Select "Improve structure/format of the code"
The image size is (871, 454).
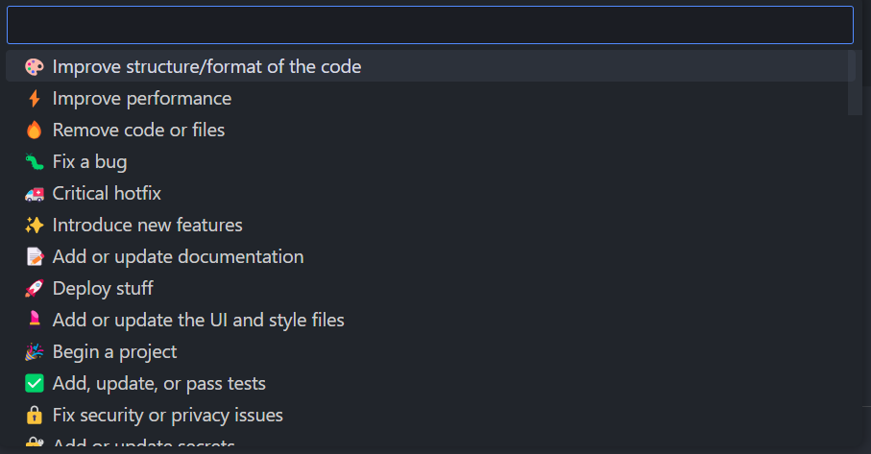(x=206, y=67)
